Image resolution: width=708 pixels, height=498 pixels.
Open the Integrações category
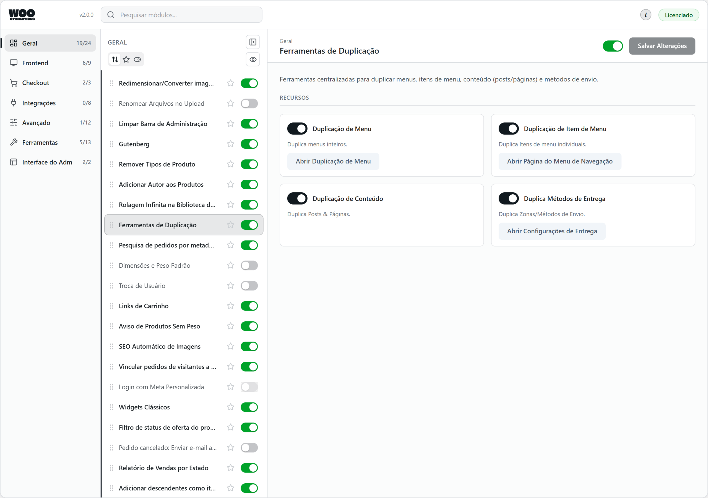50,103
